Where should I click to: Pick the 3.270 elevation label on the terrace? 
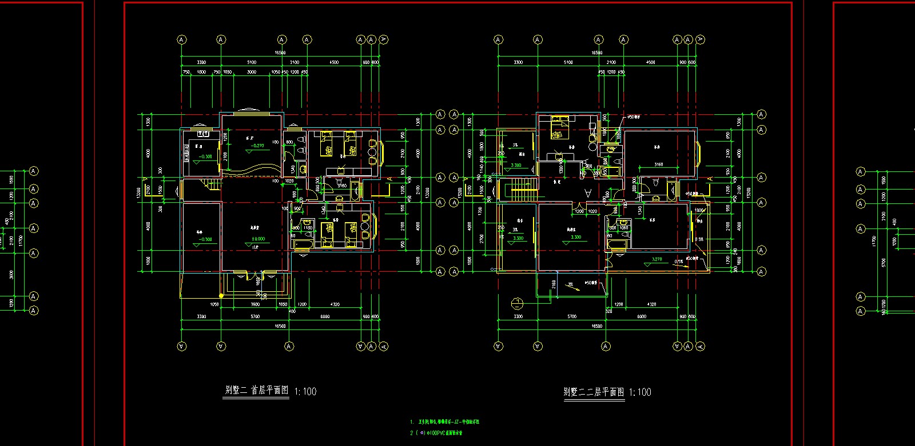pos(658,259)
